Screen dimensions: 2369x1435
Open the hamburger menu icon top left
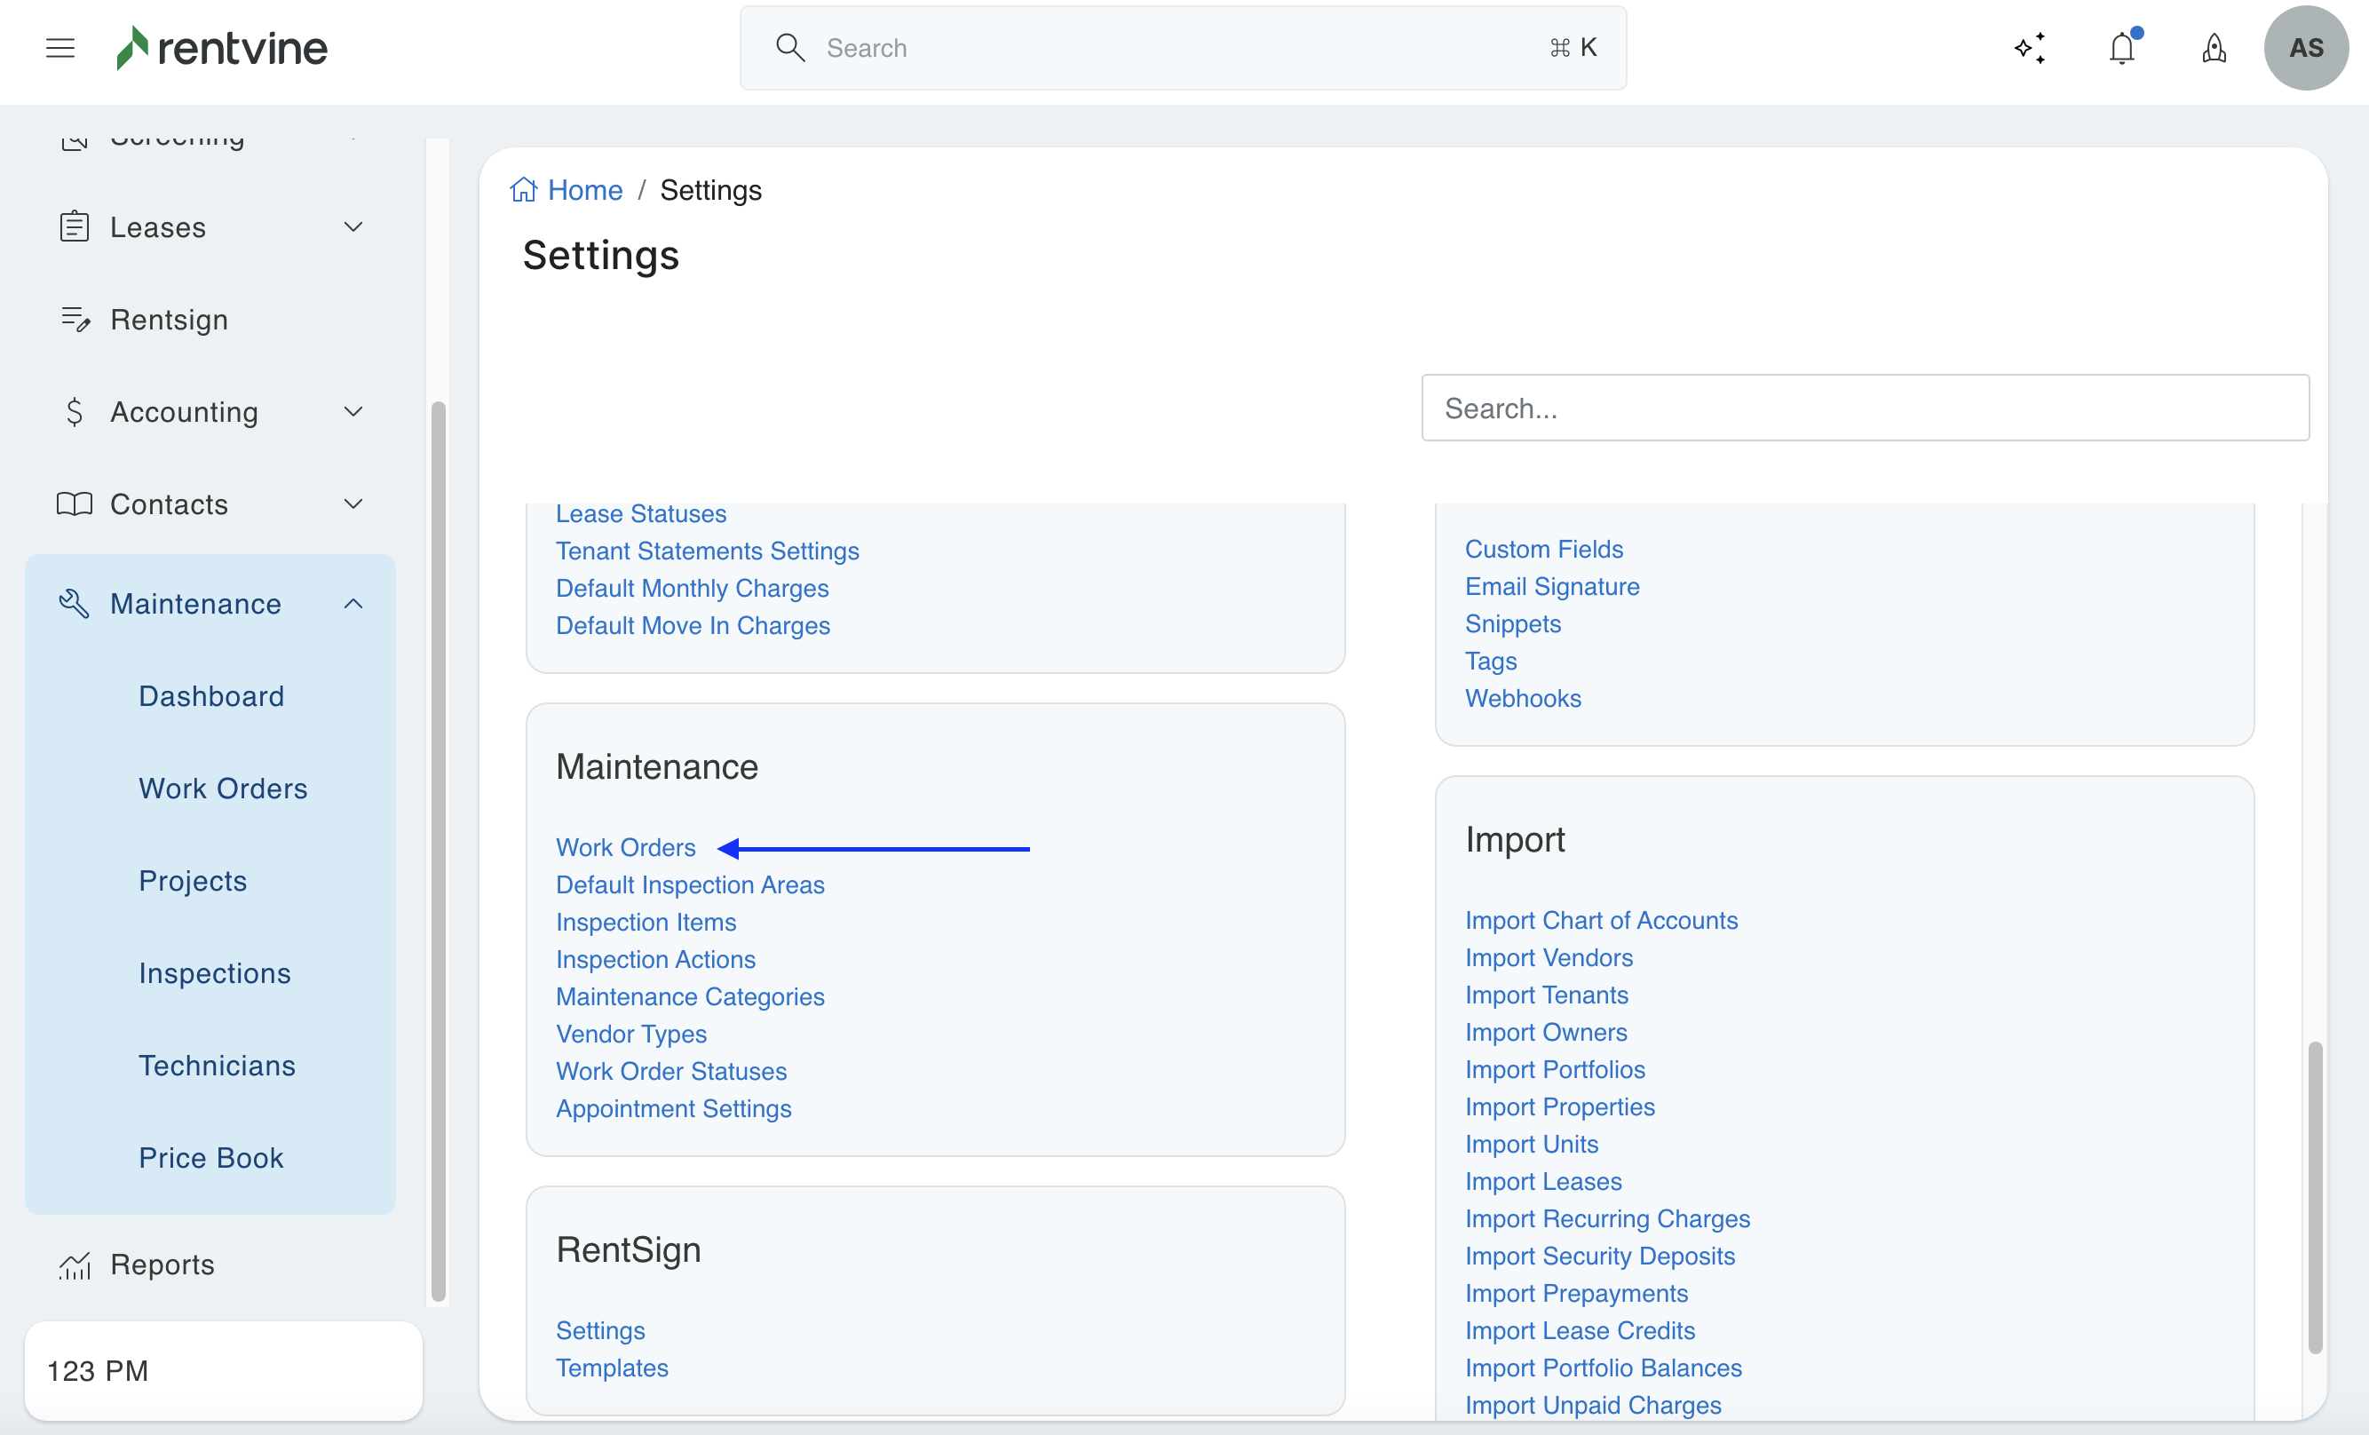[x=59, y=47]
